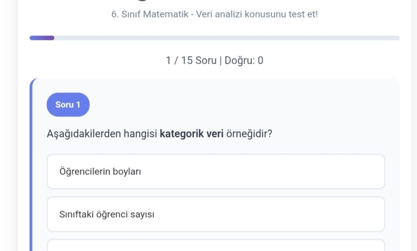Screen dimensions: 417x251
Task: Click "6. Sınıf Matematik" in the subtitle
Action: pyautogui.click(x=147, y=14)
